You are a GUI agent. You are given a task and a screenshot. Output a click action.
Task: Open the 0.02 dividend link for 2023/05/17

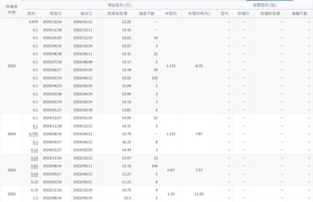click(35, 174)
